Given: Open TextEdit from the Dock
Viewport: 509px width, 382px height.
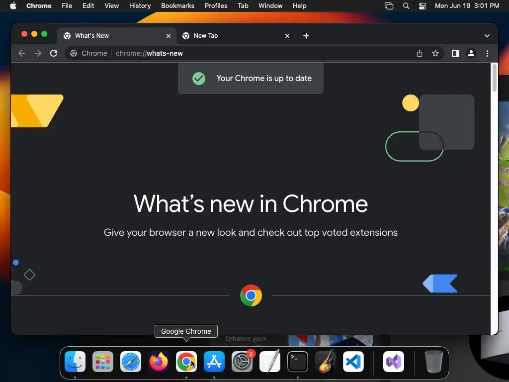Looking at the screenshot, I should pos(270,362).
